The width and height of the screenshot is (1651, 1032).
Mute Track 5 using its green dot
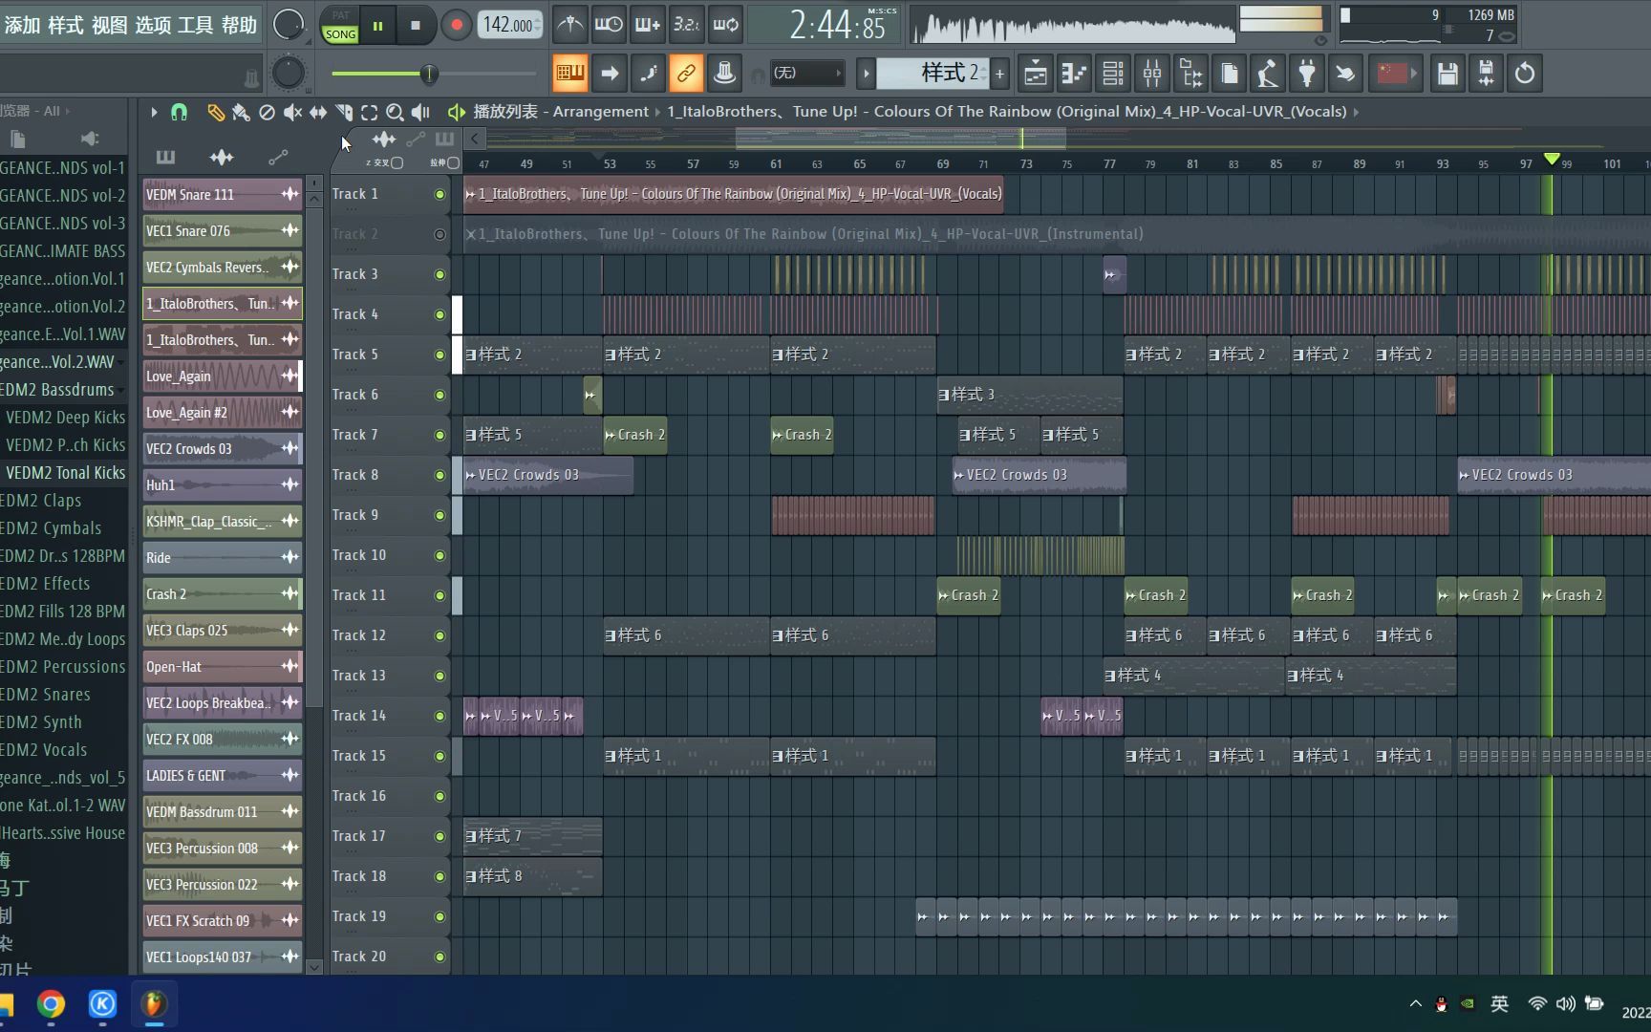(440, 355)
